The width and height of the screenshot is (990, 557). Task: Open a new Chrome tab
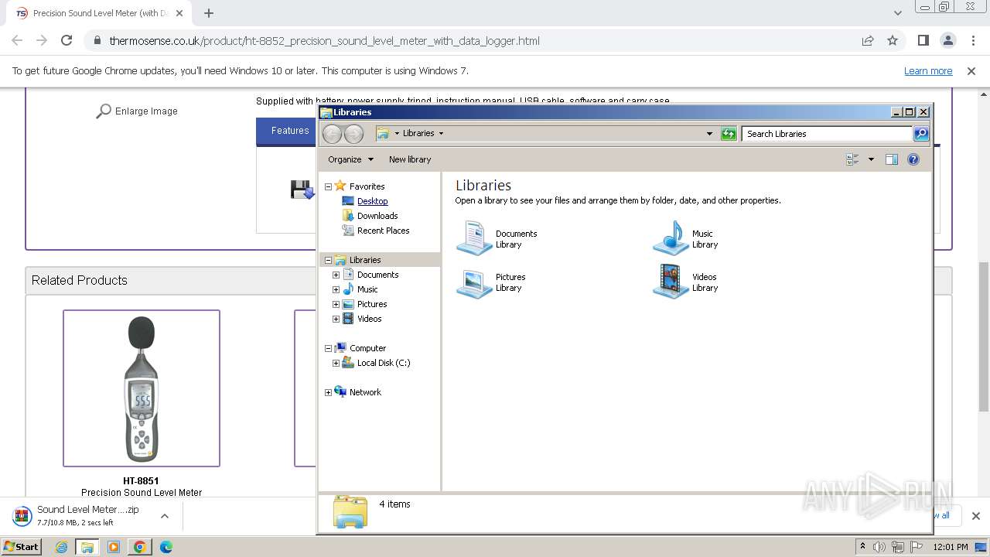[x=209, y=13]
